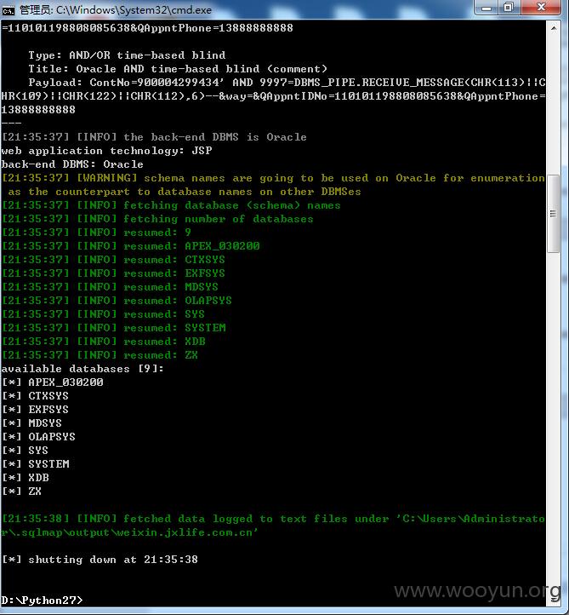The width and height of the screenshot is (569, 615).
Task: Click the 'Title: Oracle AND time-based blind' line
Action: [x=178, y=69]
